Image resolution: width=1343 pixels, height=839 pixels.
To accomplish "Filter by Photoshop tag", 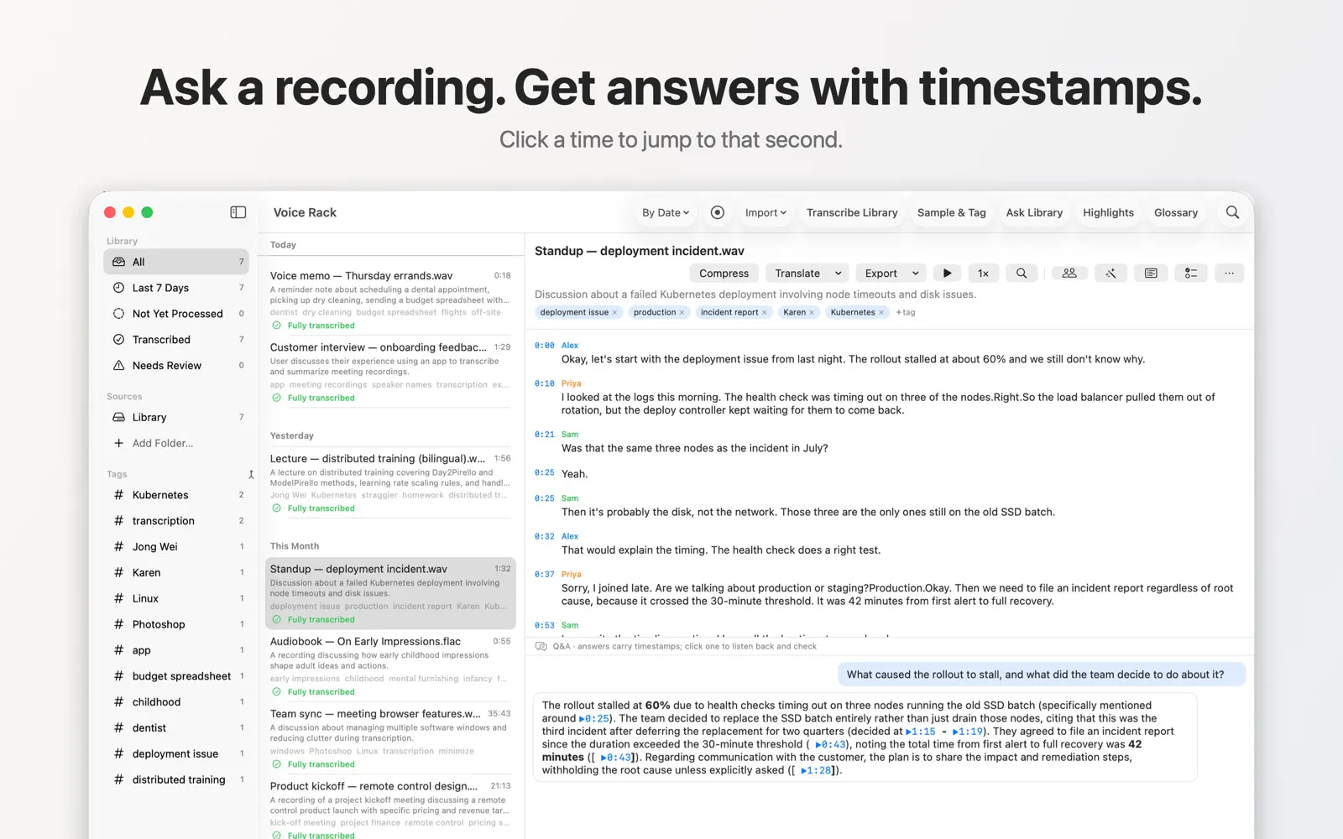I will pos(176,624).
